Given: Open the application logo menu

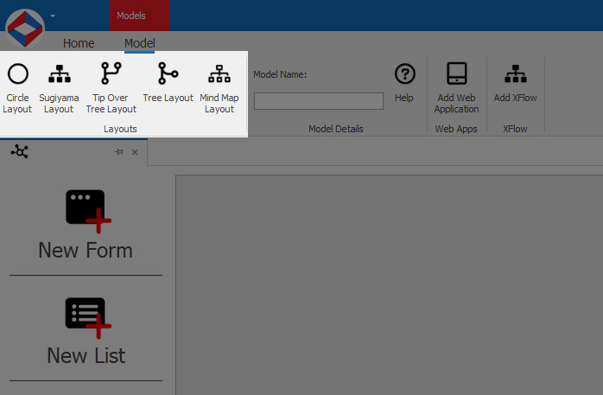Looking at the screenshot, I should point(25,28).
